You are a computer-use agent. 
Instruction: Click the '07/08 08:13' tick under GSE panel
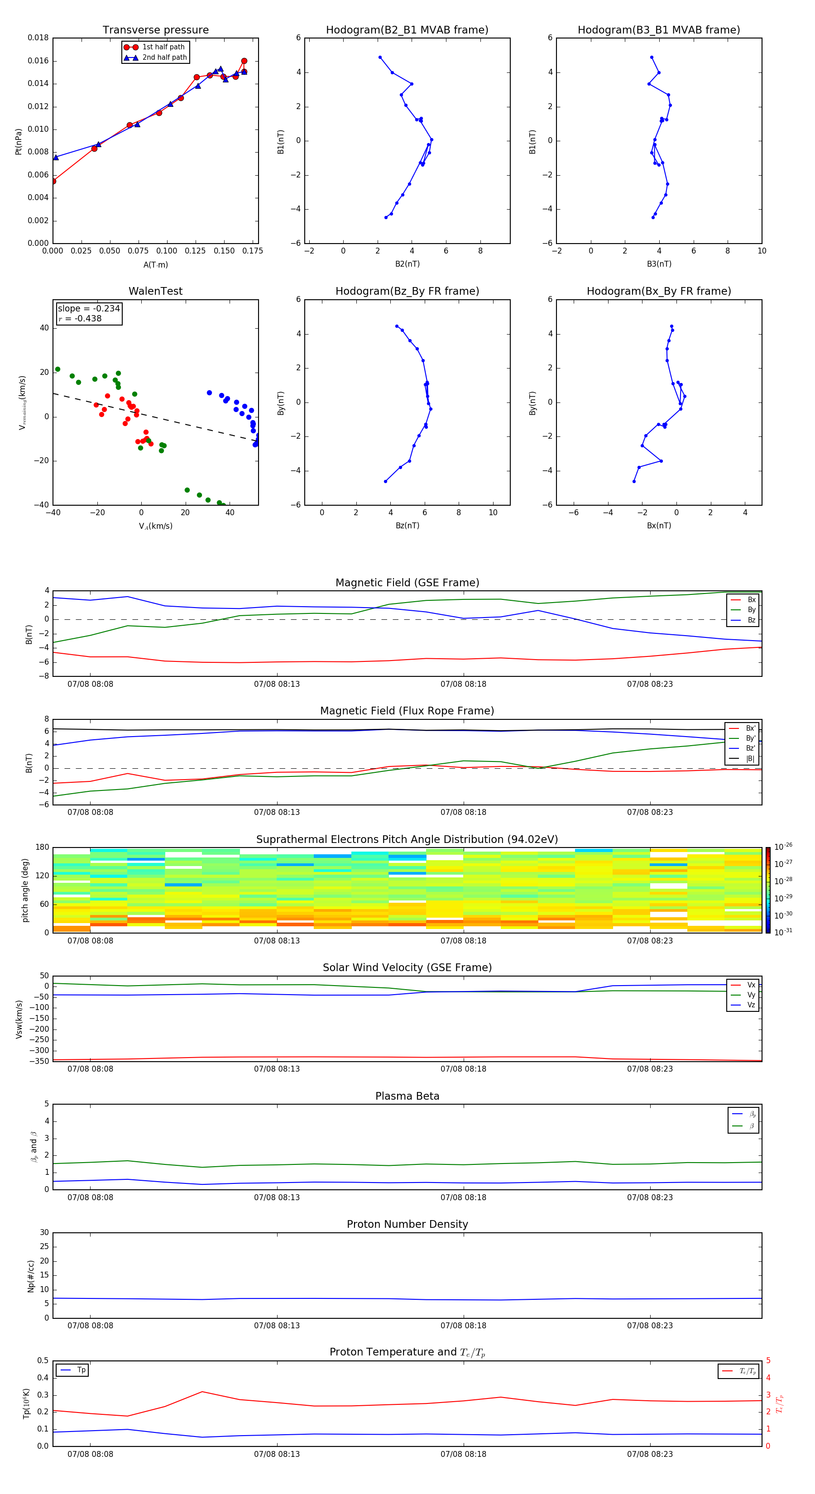(x=277, y=685)
